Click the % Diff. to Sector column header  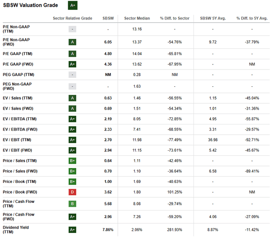pos(175,18)
